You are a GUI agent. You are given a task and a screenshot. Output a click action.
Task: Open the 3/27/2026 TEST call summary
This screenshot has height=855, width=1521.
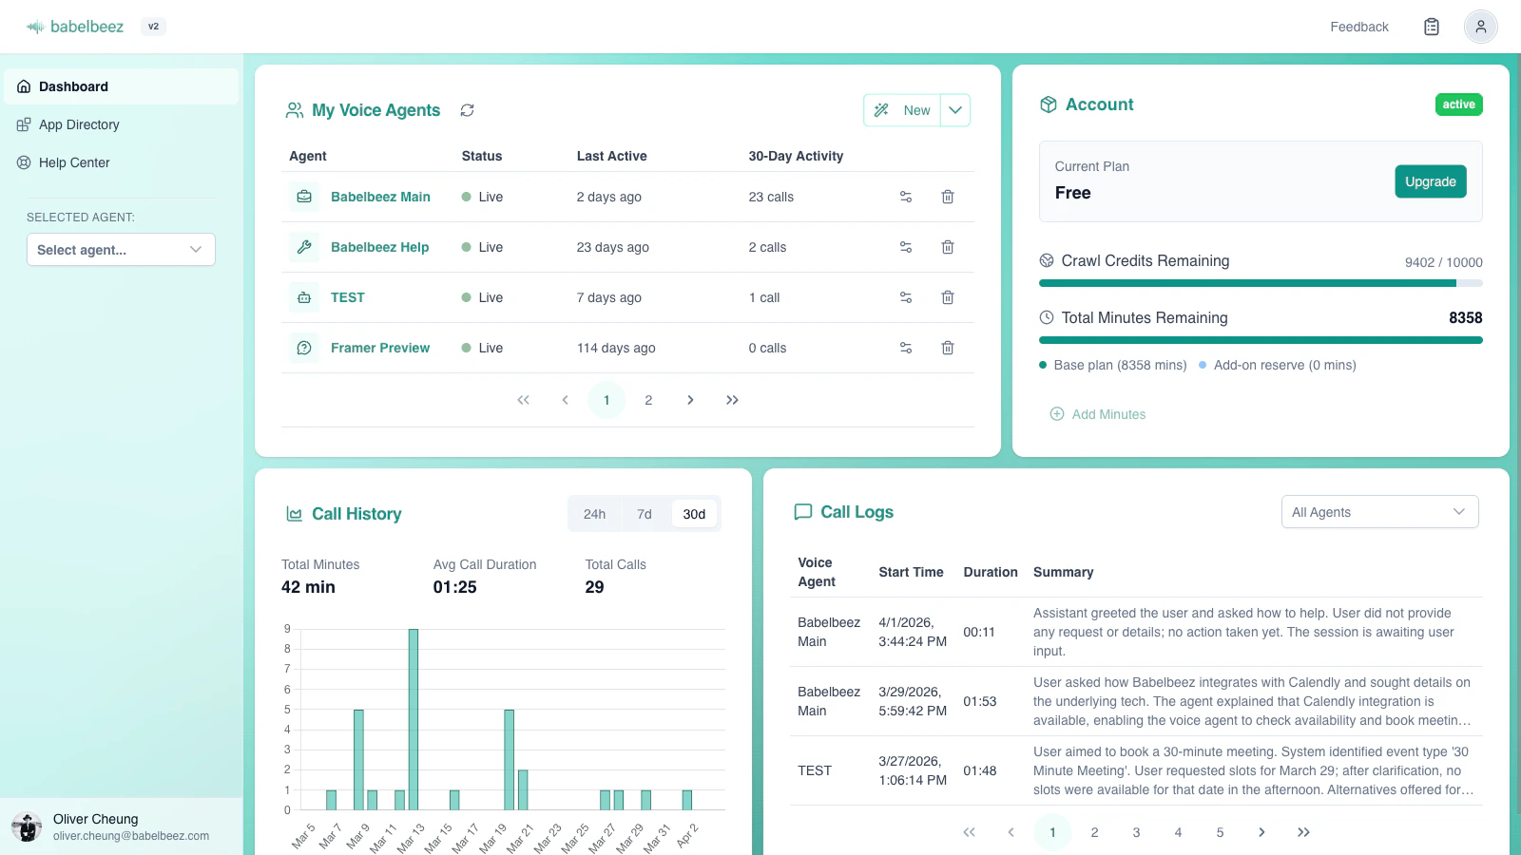(x=1252, y=770)
